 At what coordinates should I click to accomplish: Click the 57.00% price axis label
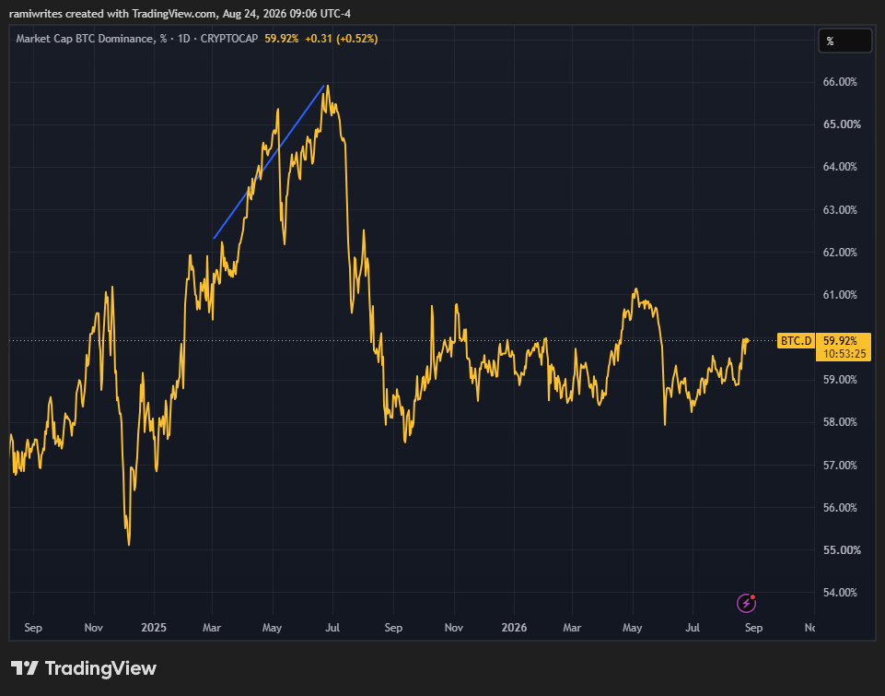pos(840,465)
